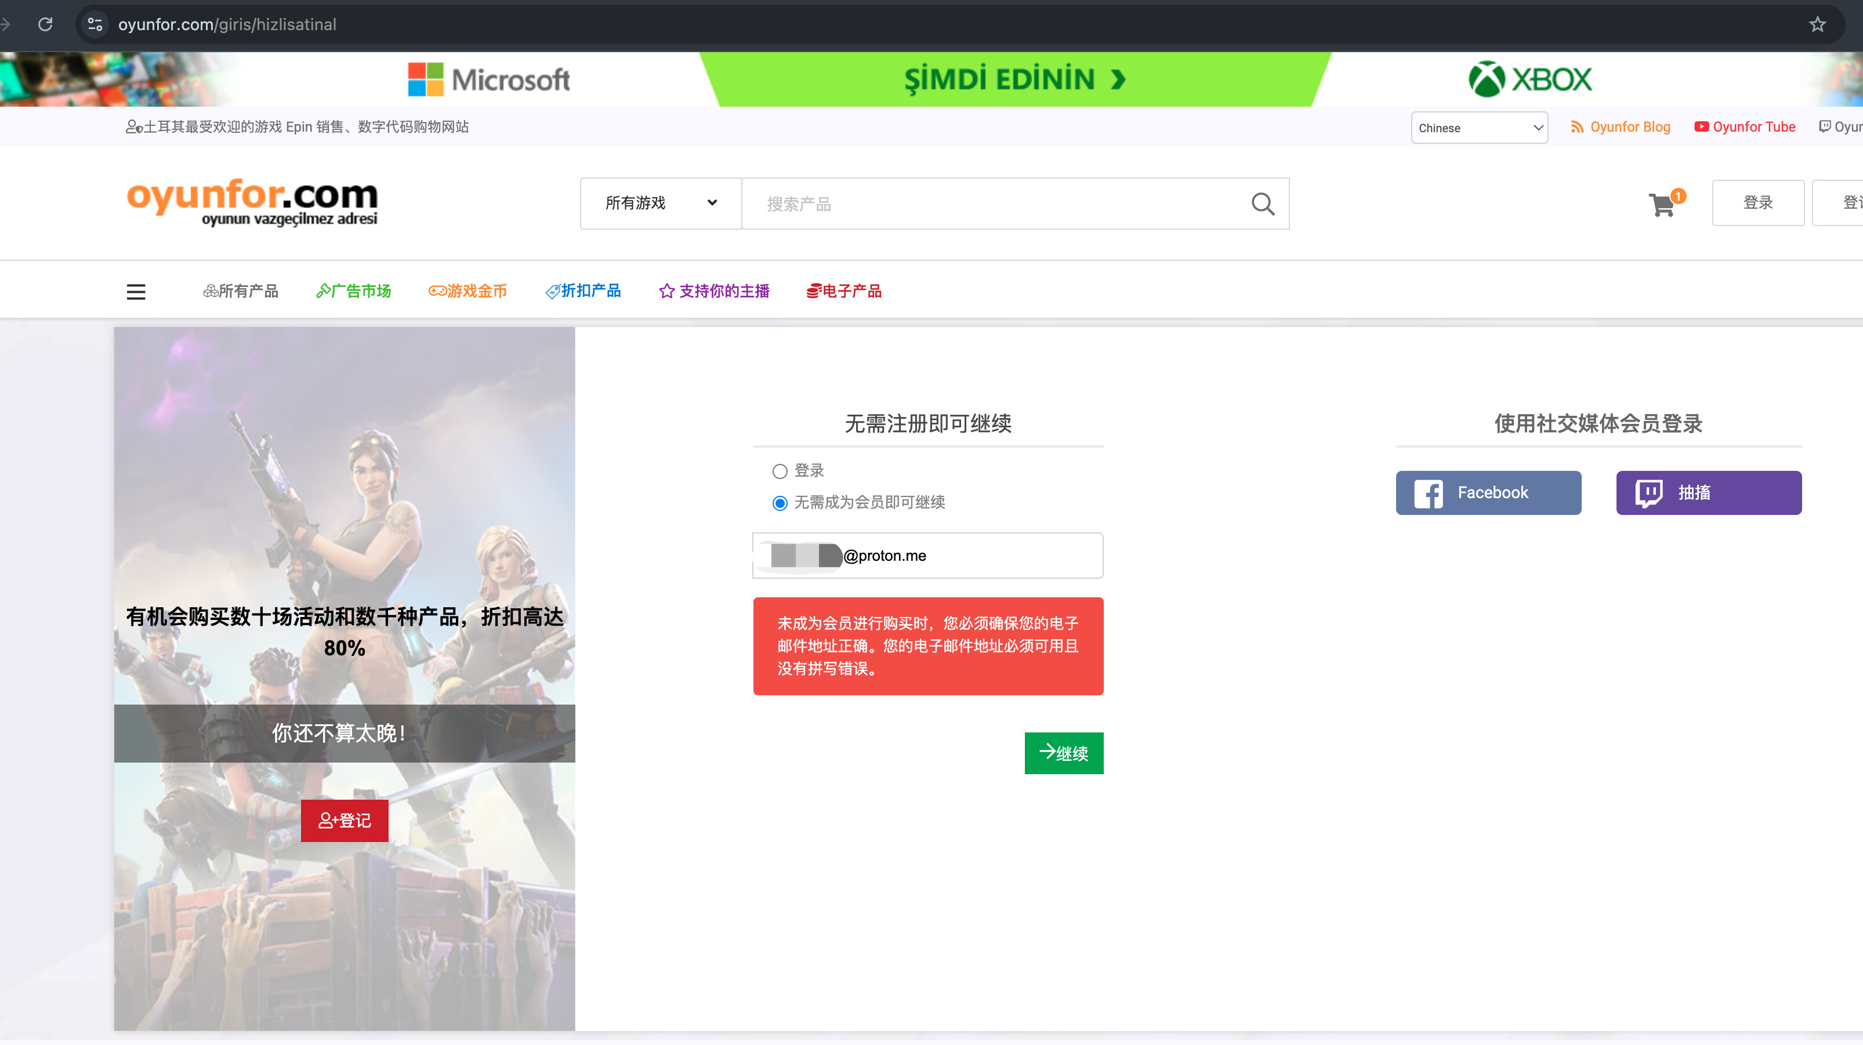
Task: Click the 使用社交媒体会员登录 heading
Action: tap(1599, 424)
